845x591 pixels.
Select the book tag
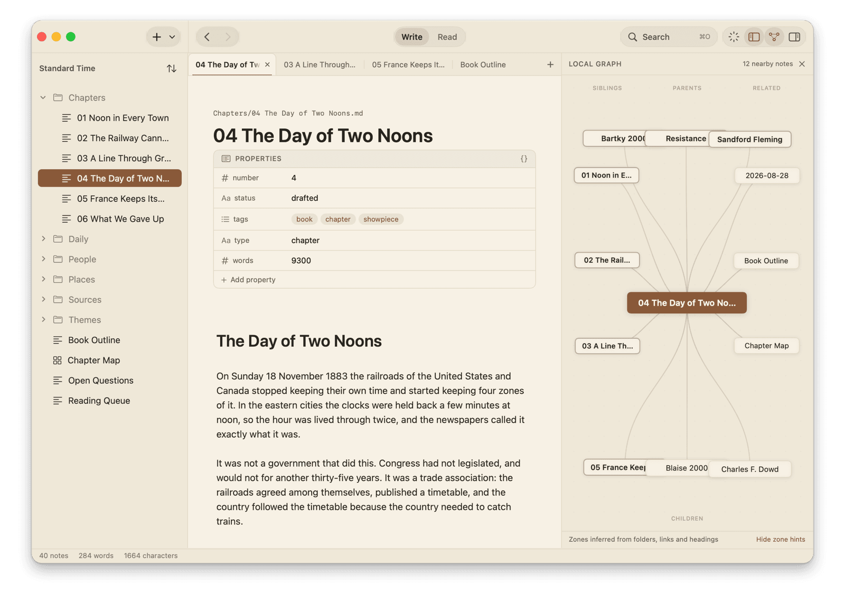tap(304, 219)
